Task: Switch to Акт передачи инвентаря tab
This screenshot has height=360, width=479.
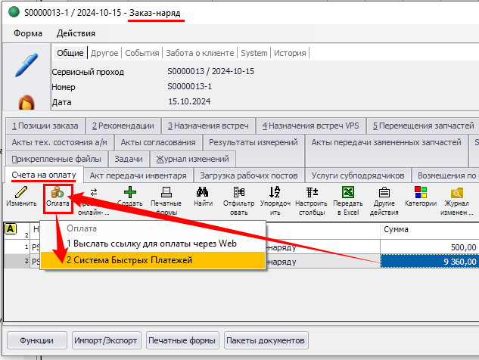Action: click(x=138, y=175)
